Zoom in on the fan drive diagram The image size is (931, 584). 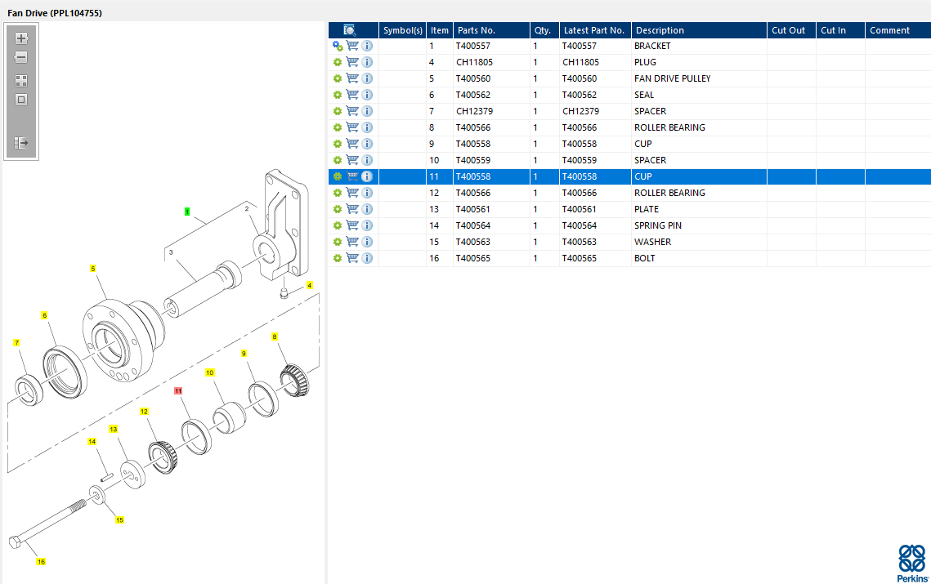pyautogui.click(x=21, y=38)
